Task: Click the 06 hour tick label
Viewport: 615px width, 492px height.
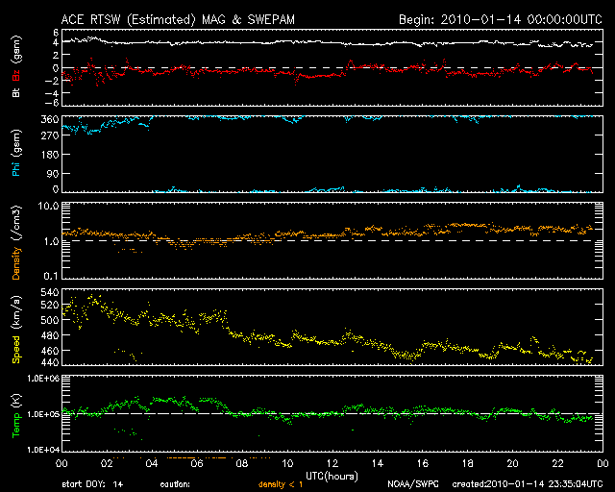Action: point(196,463)
